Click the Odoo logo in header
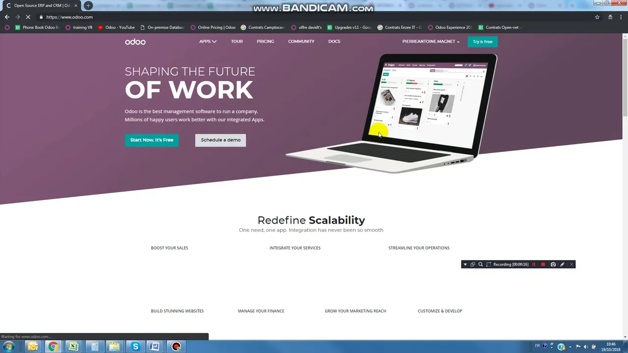 pyautogui.click(x=135, y=42)
